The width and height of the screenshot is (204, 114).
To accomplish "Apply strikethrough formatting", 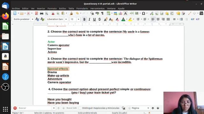I will tap(99, 19).
